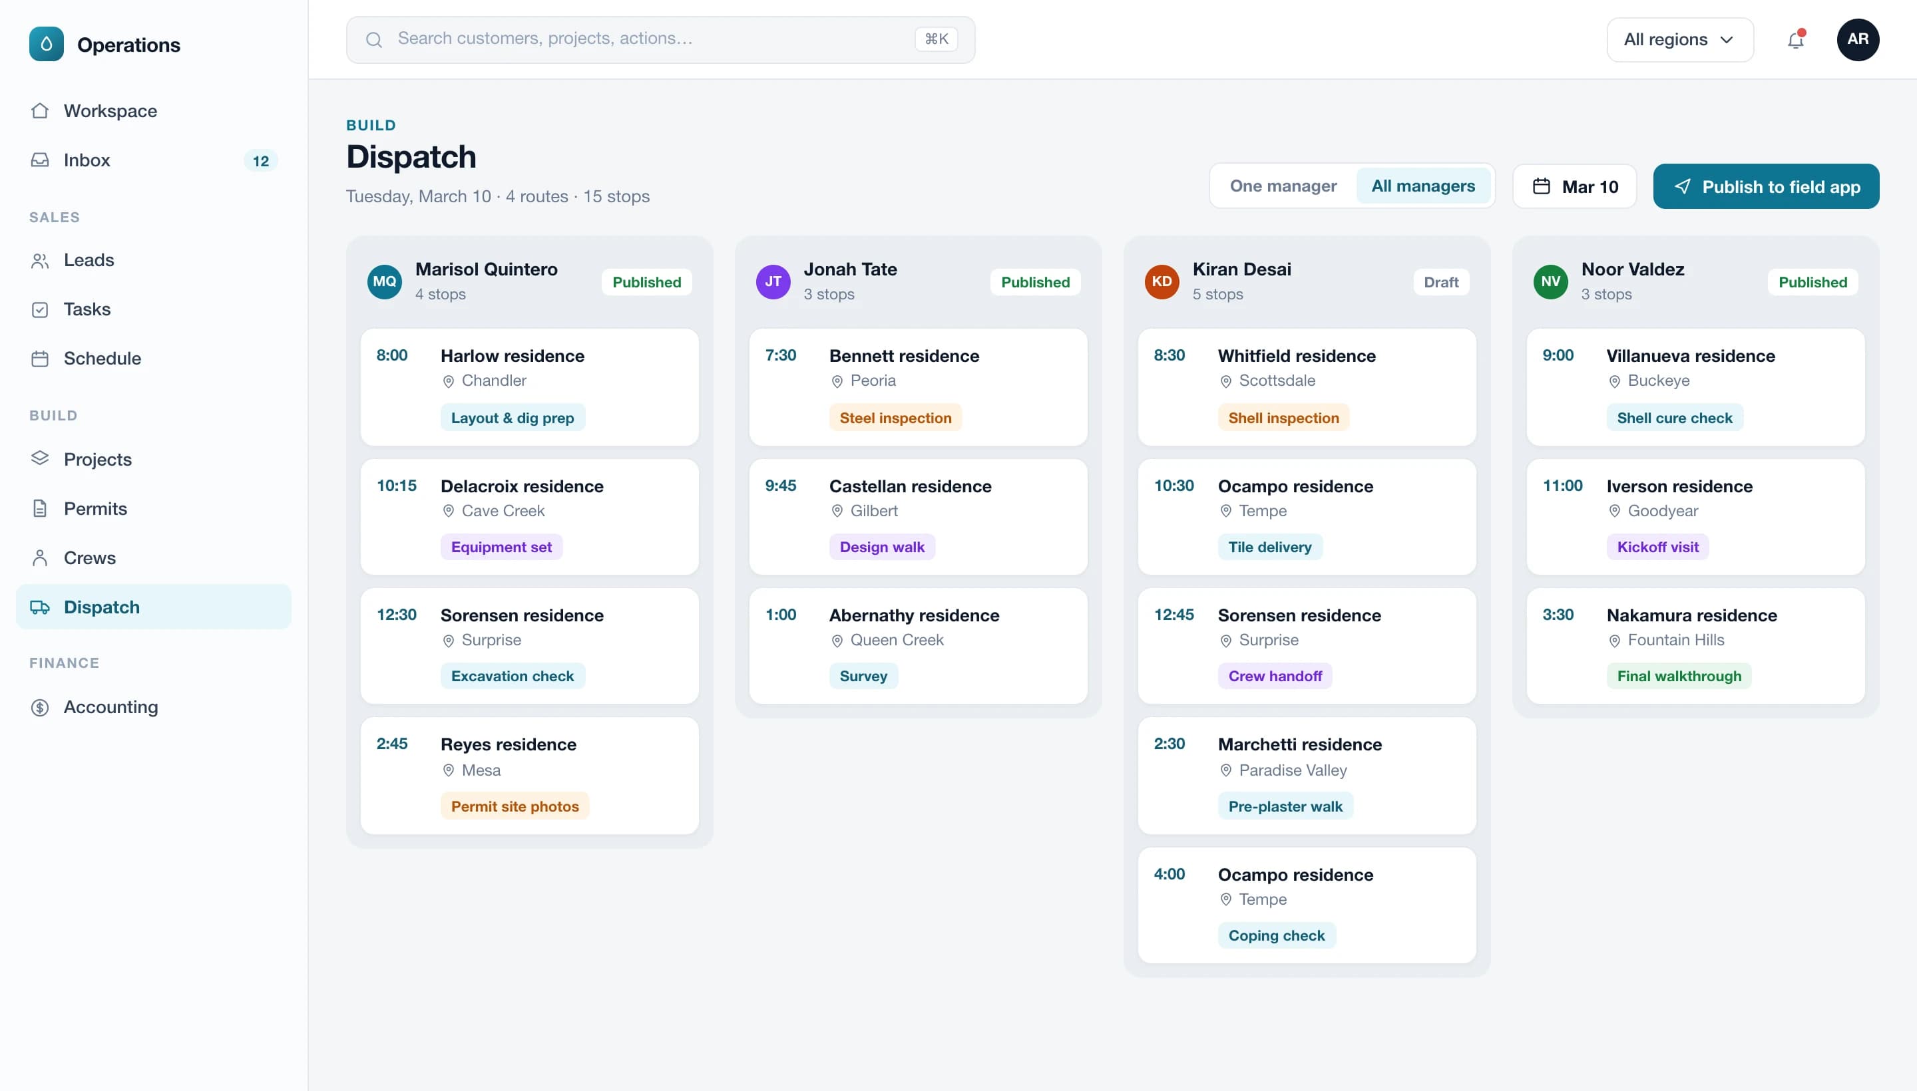
Task: Open the Mar 10 date picker
Action: pyautogui.click(x=1574, y=186)
